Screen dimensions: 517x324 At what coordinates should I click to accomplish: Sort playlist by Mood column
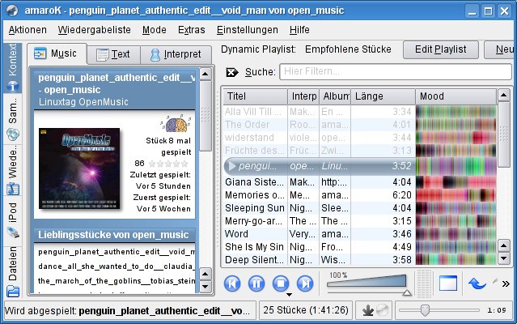pyautogui.click(x=456, y=96)
